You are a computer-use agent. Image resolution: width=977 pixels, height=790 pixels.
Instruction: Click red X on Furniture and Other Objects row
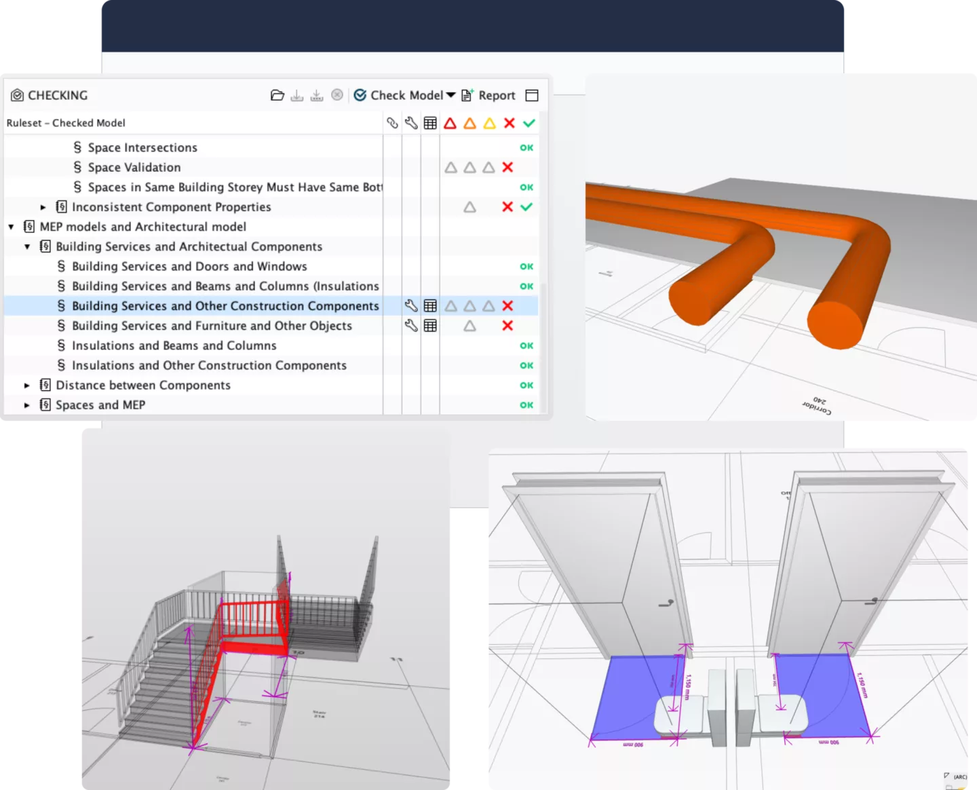click(507, 325)
